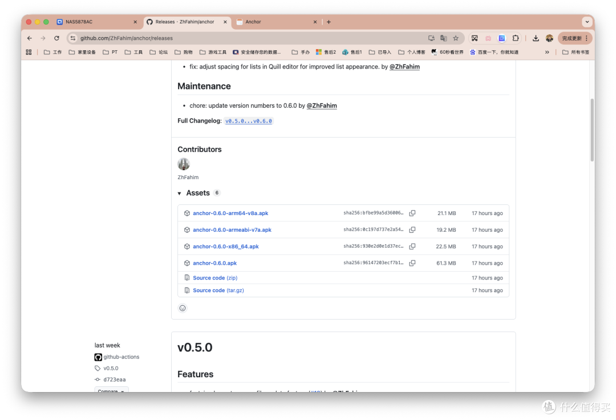Viewport: 616px width, 420px height.
Task: Click the install app icon in address bar
Action: [431, 38]
